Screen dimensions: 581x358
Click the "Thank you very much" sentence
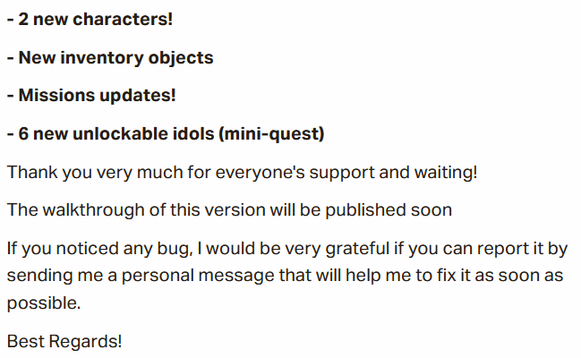[243, 173]
